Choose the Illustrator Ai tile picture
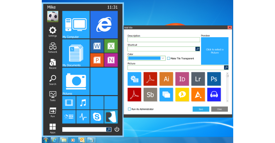This screenshot has height=143, width=275. click(166, 79)
